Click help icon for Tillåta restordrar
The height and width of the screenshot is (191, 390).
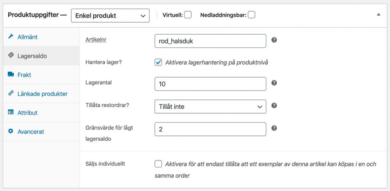[x=274, y=106]
